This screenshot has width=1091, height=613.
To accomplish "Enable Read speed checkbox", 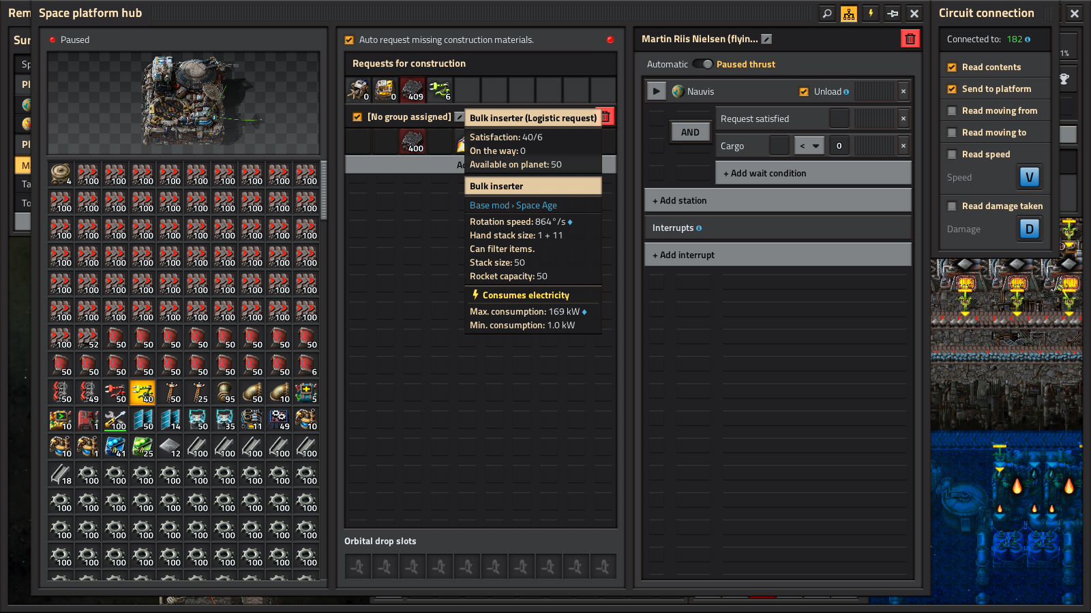I will 952,155.
